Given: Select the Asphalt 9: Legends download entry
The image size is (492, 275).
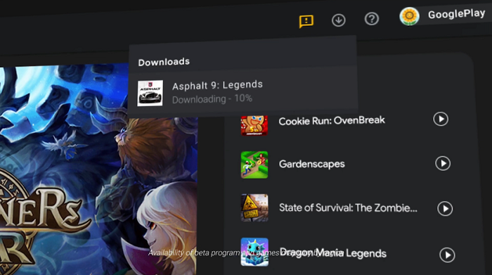Looking at the screenshot, I should [243, 92].
